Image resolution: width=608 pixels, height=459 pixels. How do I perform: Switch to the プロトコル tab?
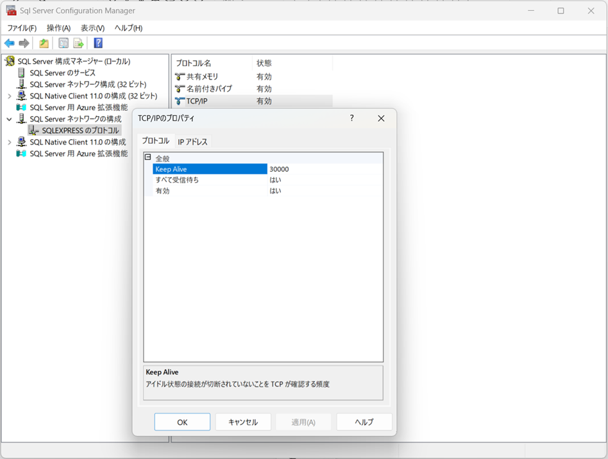point(155,141)
